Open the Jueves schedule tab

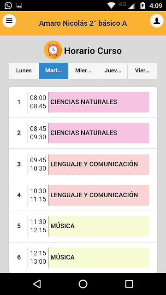pyautogui.click(x=113, y=71)
